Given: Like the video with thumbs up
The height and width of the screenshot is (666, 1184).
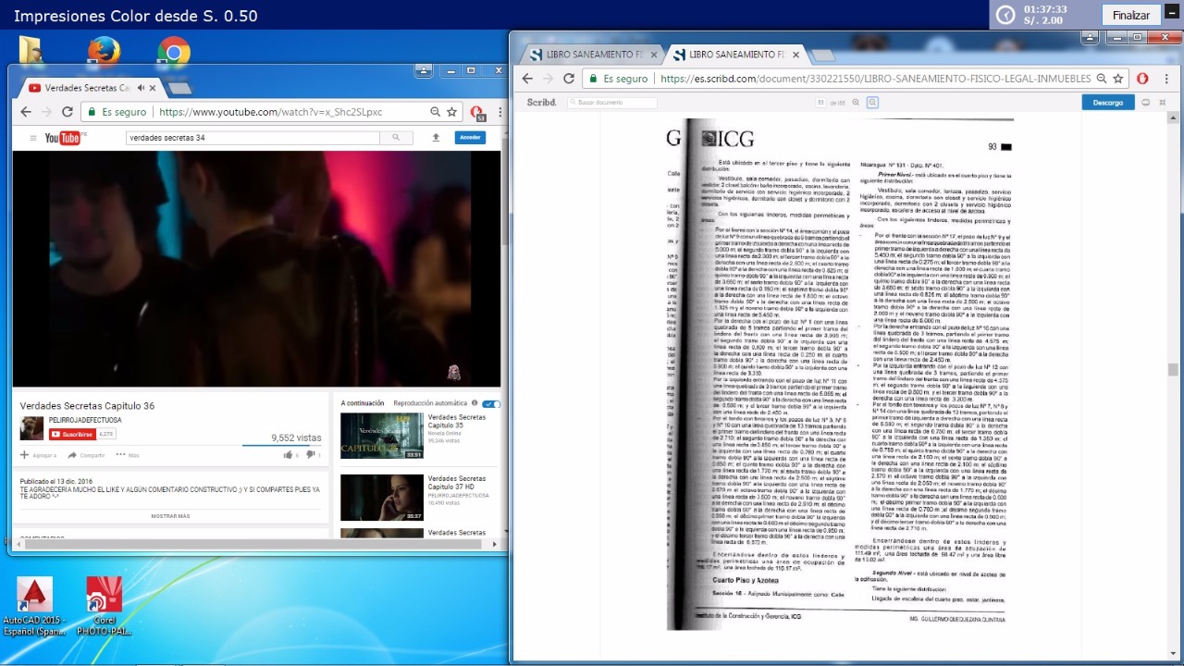Looking at the screenshot, I should [x=289, y=454].
